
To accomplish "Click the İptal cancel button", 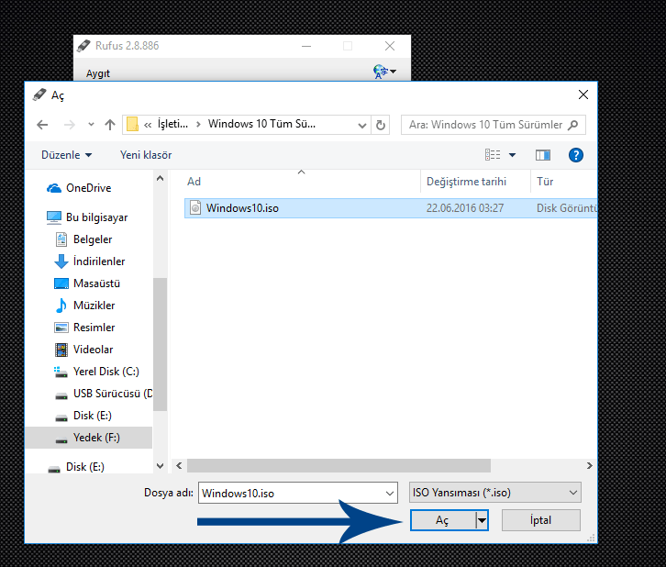I will [x=540, y=520].
